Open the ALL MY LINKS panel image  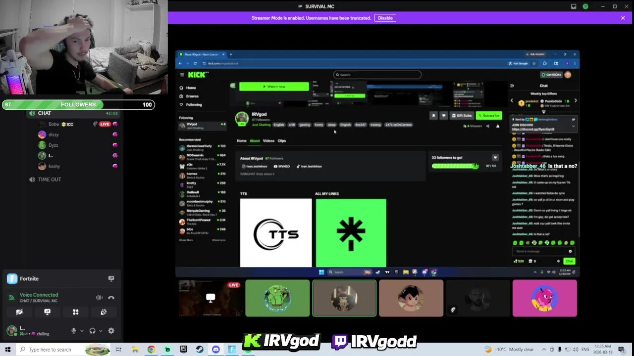pyautogui.click(x=351, y=233)
